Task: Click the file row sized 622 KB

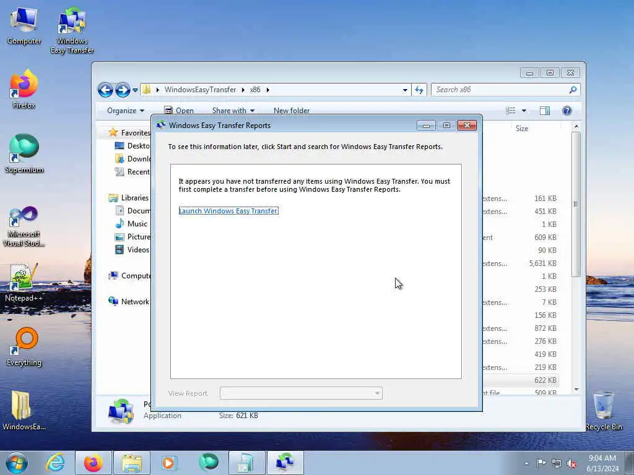Action: click(521, 380)
